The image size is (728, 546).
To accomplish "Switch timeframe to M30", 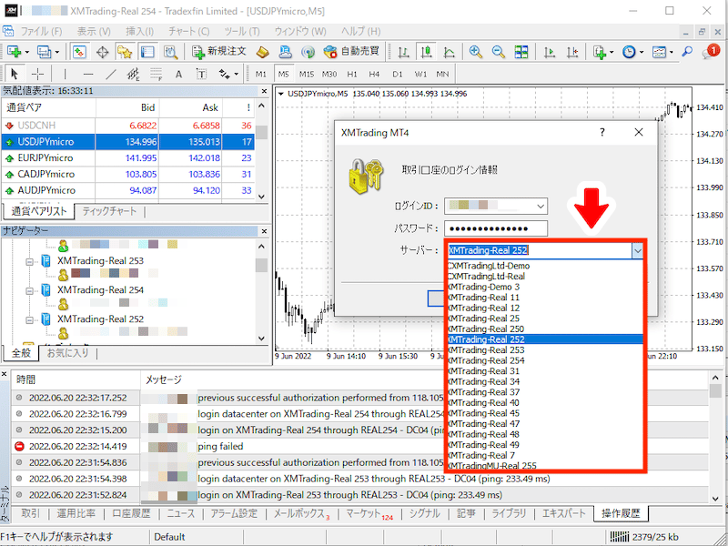I will (329, 75).
